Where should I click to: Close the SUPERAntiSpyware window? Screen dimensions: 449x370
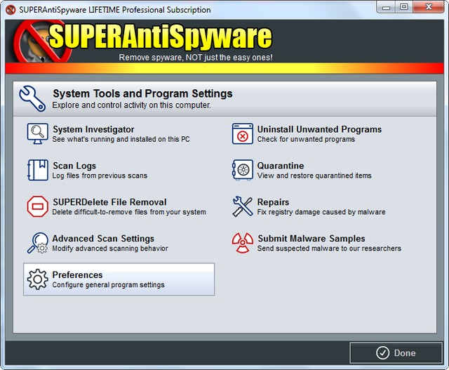tap(429, 7)
